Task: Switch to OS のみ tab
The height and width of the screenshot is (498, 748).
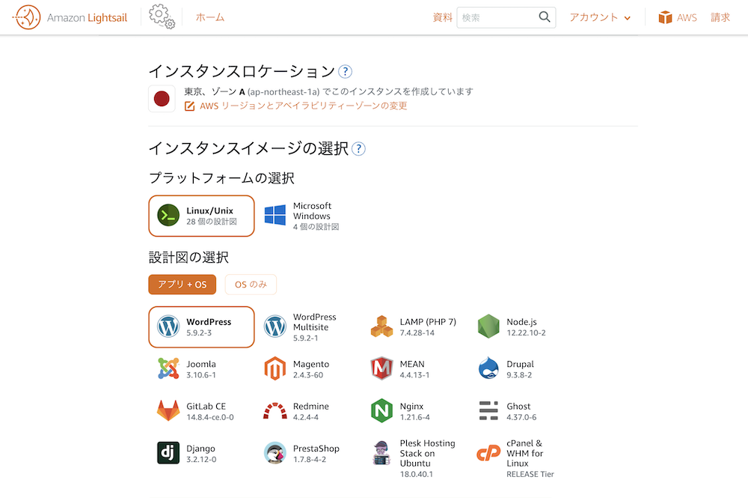Action: [251, 285]
